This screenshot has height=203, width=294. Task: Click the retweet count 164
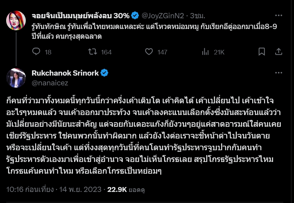[106, 52]
